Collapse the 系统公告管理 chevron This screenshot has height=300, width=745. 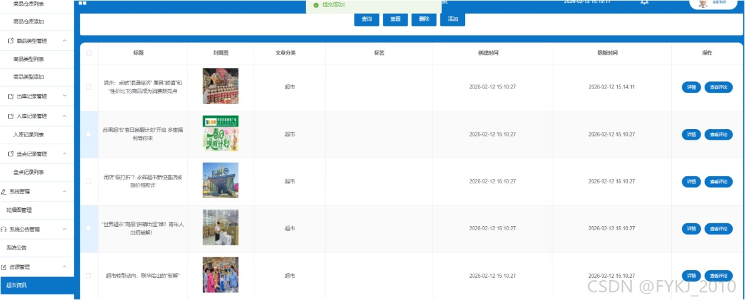click(64, 230)
